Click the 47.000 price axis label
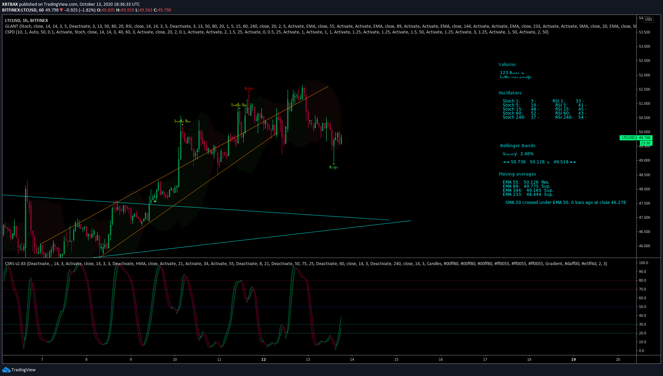Image resolution: width=663 pixels, height=376 pixels. pyautogui.click(x=644, y=217)
